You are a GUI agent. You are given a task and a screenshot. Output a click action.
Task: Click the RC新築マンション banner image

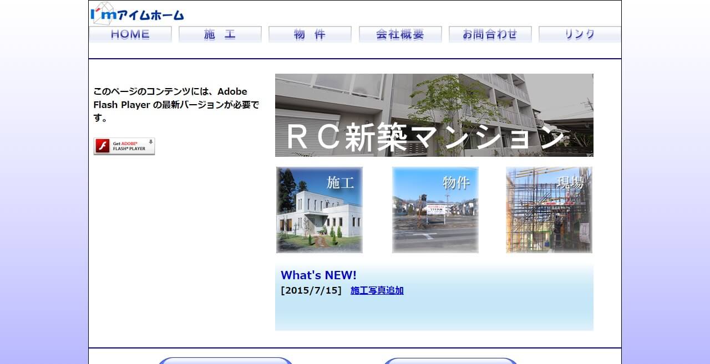tap(434, 115)
